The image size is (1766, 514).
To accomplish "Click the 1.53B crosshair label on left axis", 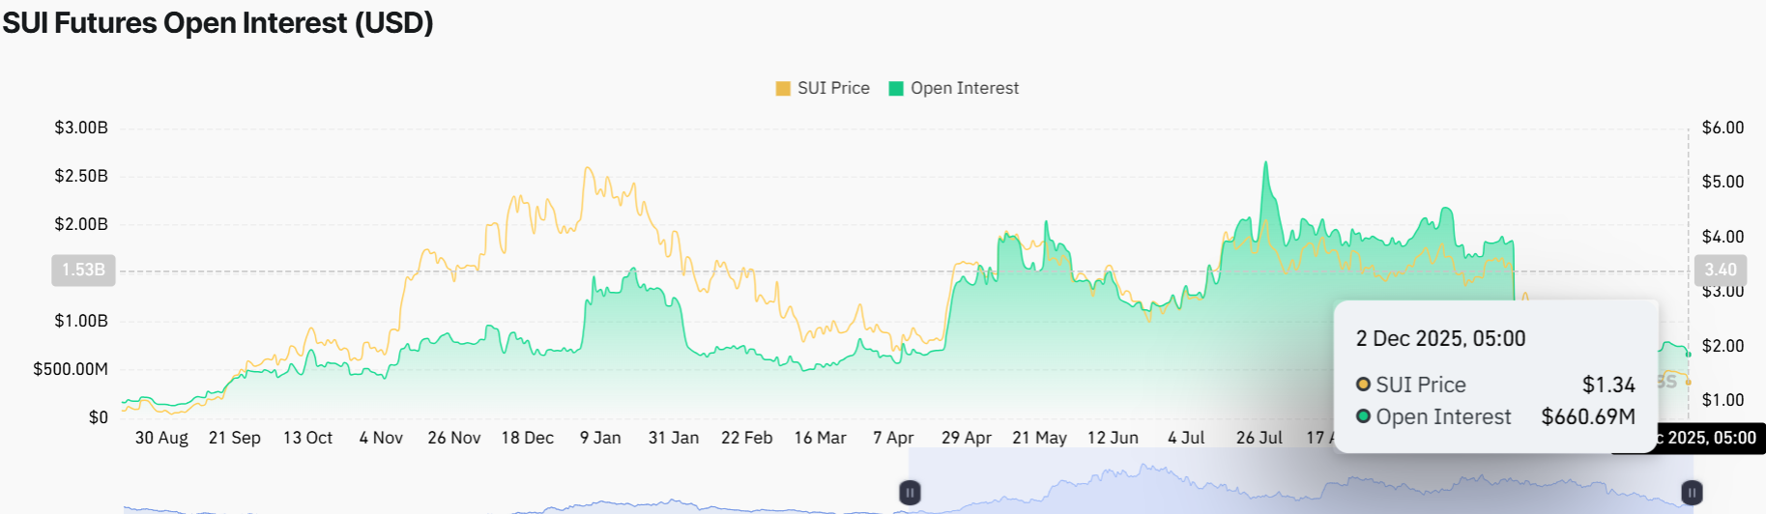I will pos(83,271).
